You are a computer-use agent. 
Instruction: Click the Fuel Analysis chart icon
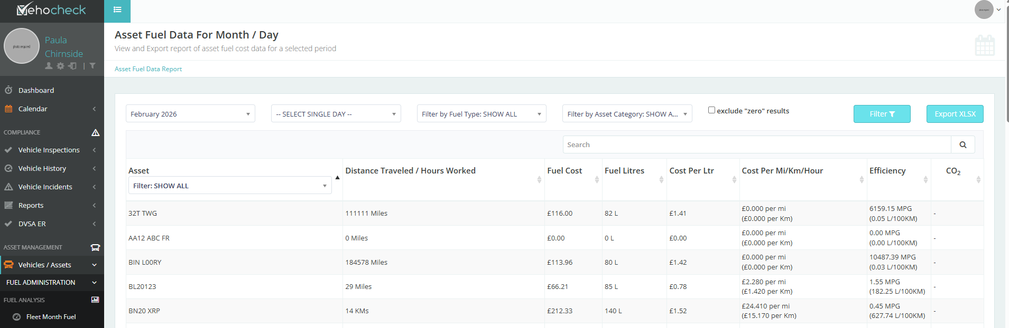pyautogui.click(x=95, y=300)
